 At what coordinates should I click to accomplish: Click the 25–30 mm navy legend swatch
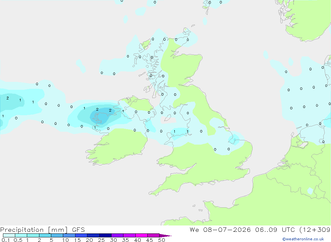coord(105,235)
